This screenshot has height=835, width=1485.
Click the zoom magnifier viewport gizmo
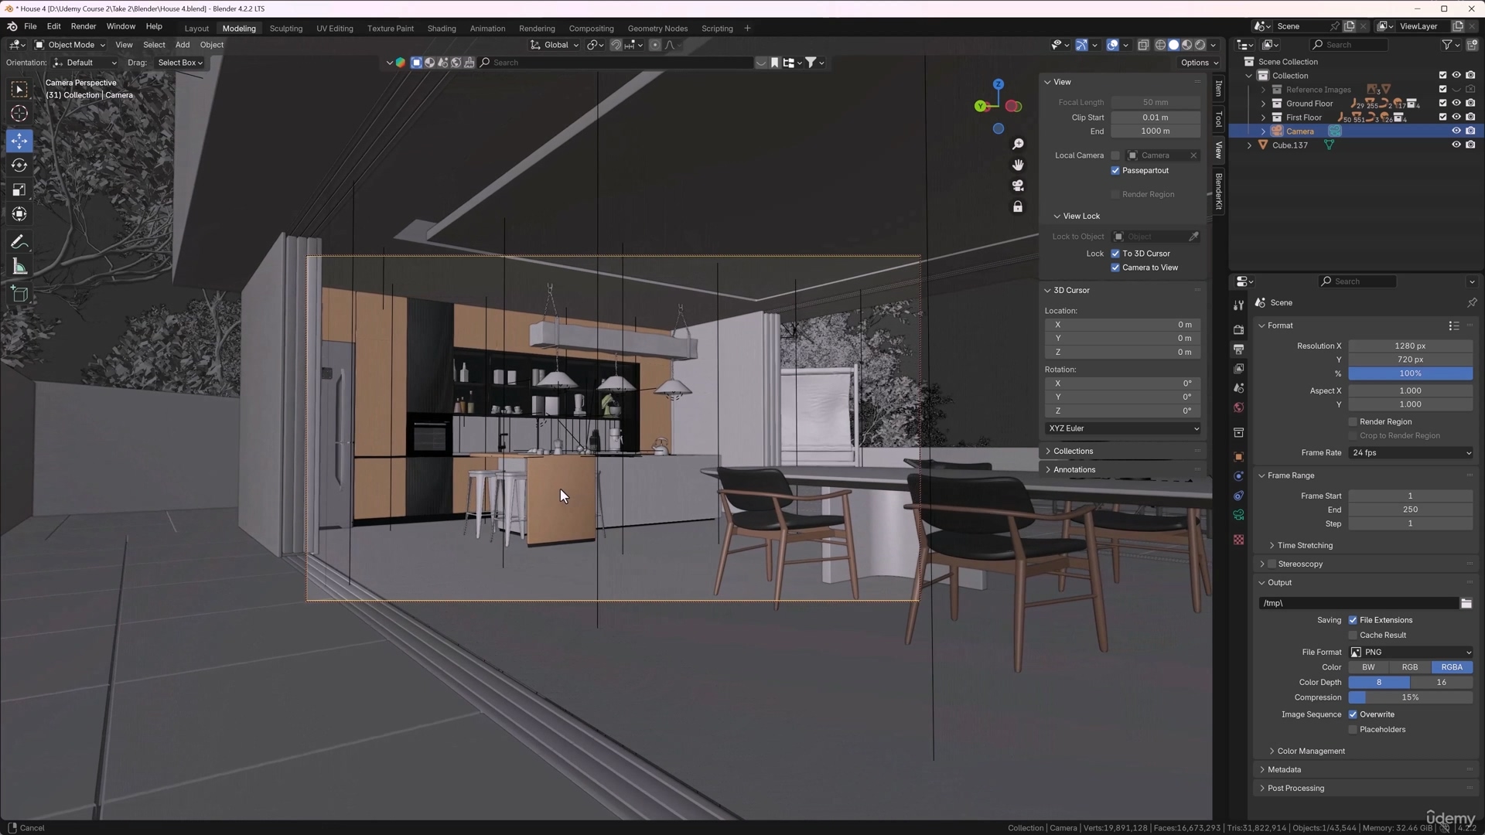pos(1018,145)
